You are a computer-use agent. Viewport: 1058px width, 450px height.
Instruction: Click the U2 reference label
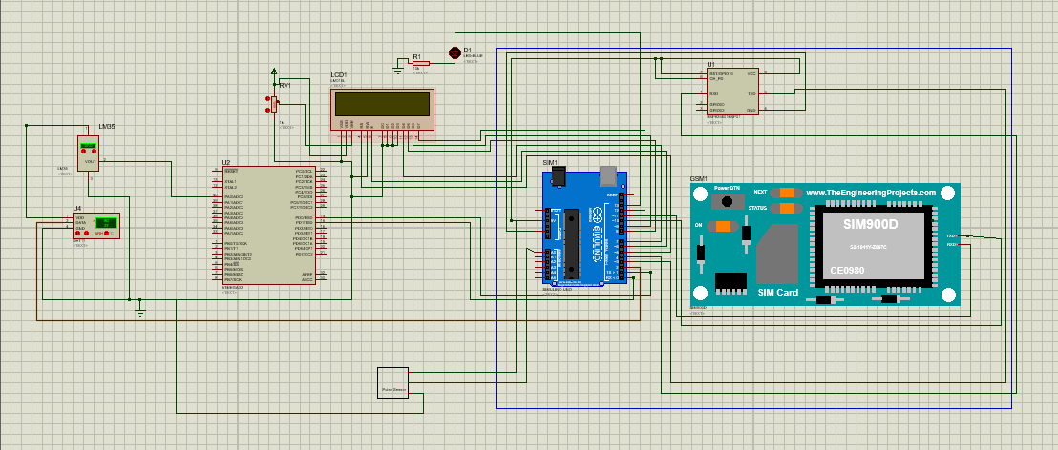226,162
